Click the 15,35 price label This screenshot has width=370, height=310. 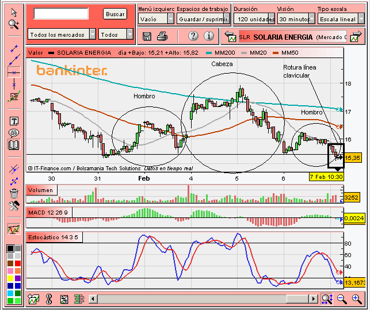(352, 158)
